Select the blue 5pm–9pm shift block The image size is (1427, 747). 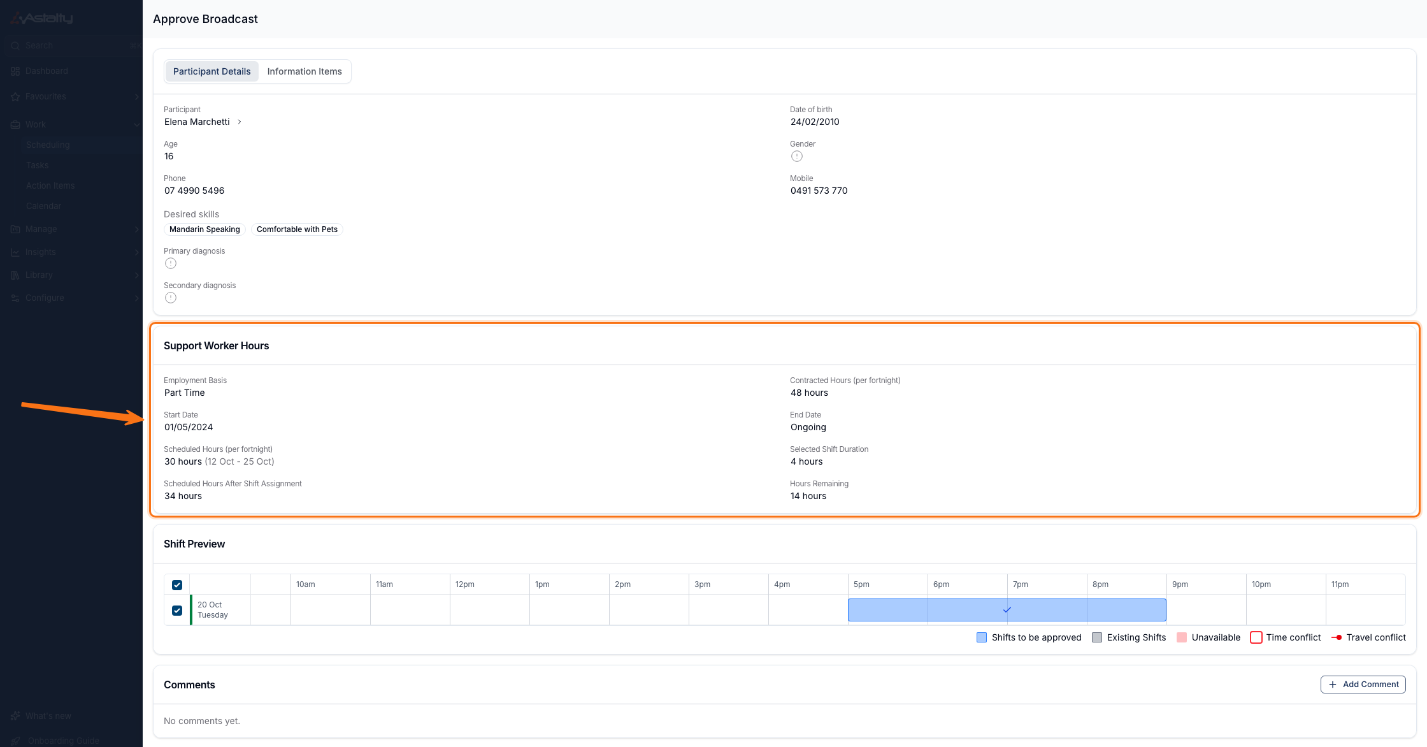pyautogui.click(x=1007, y=610)
